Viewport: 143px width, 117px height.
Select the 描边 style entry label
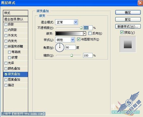pos(11,85)
